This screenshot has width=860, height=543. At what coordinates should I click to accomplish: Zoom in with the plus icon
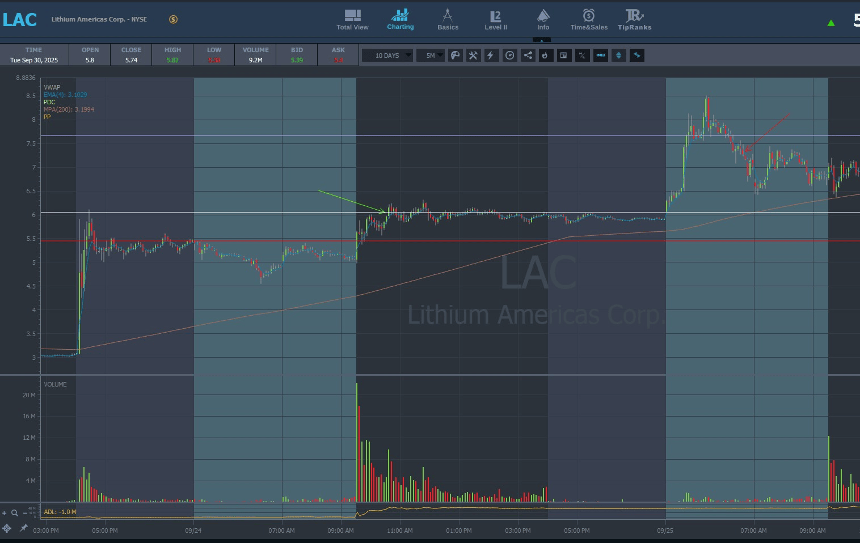coord(5,513)
